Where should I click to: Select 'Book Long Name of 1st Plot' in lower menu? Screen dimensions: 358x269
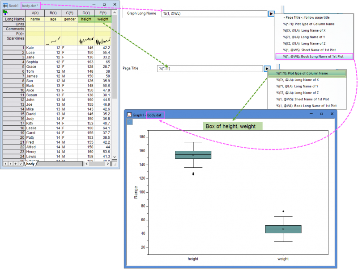[x=307, y=106]
